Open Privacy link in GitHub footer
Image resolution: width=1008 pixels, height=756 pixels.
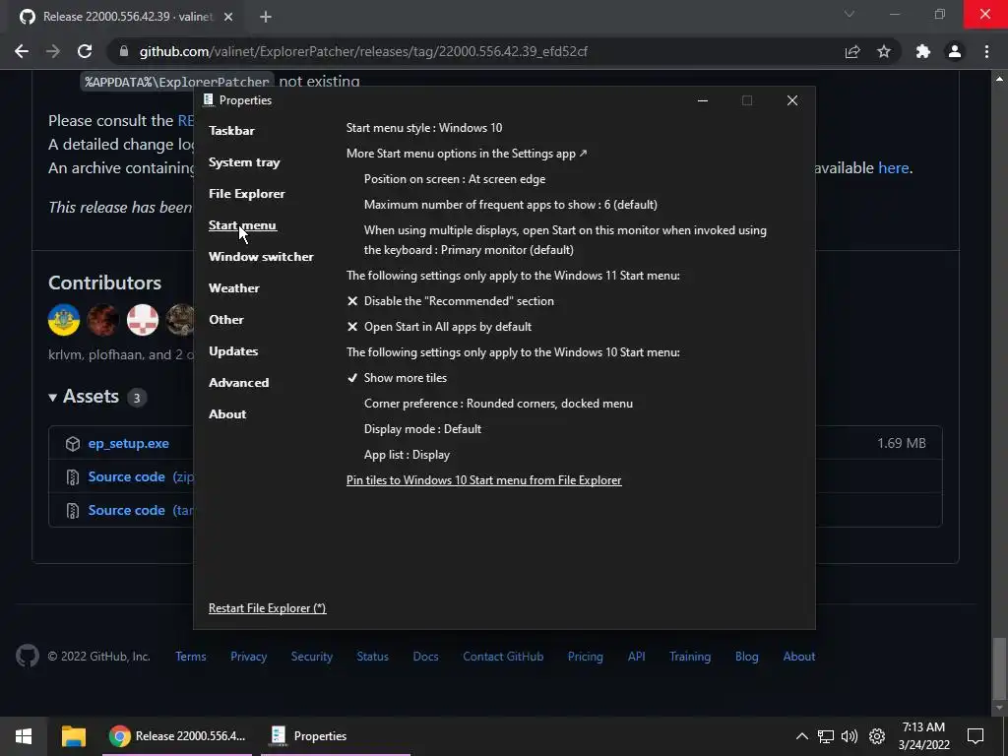(249, 657)
